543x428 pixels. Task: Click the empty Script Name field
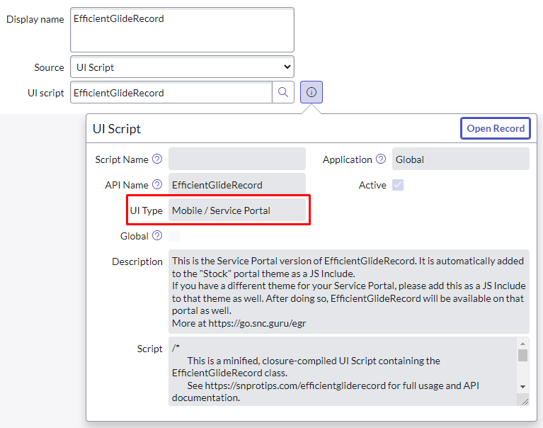tap(236, 159)
